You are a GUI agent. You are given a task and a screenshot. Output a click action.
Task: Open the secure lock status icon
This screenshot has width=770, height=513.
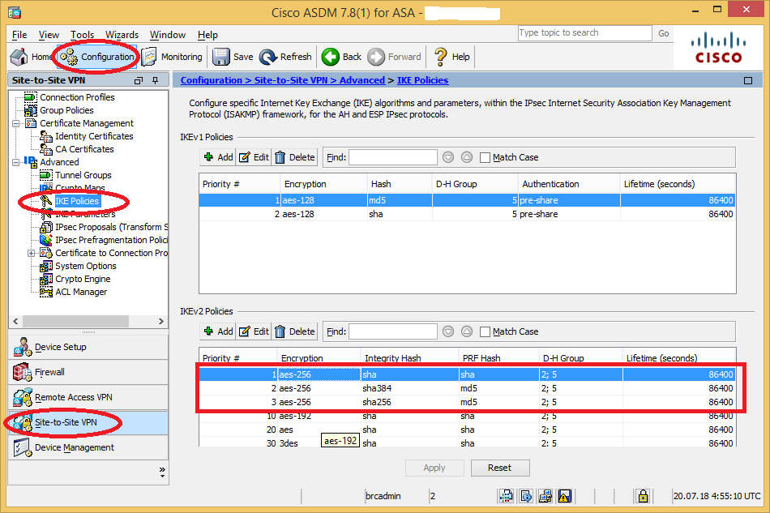643,495
